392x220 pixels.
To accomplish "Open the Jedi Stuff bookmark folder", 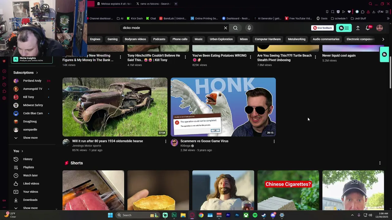I will (358, 18).
